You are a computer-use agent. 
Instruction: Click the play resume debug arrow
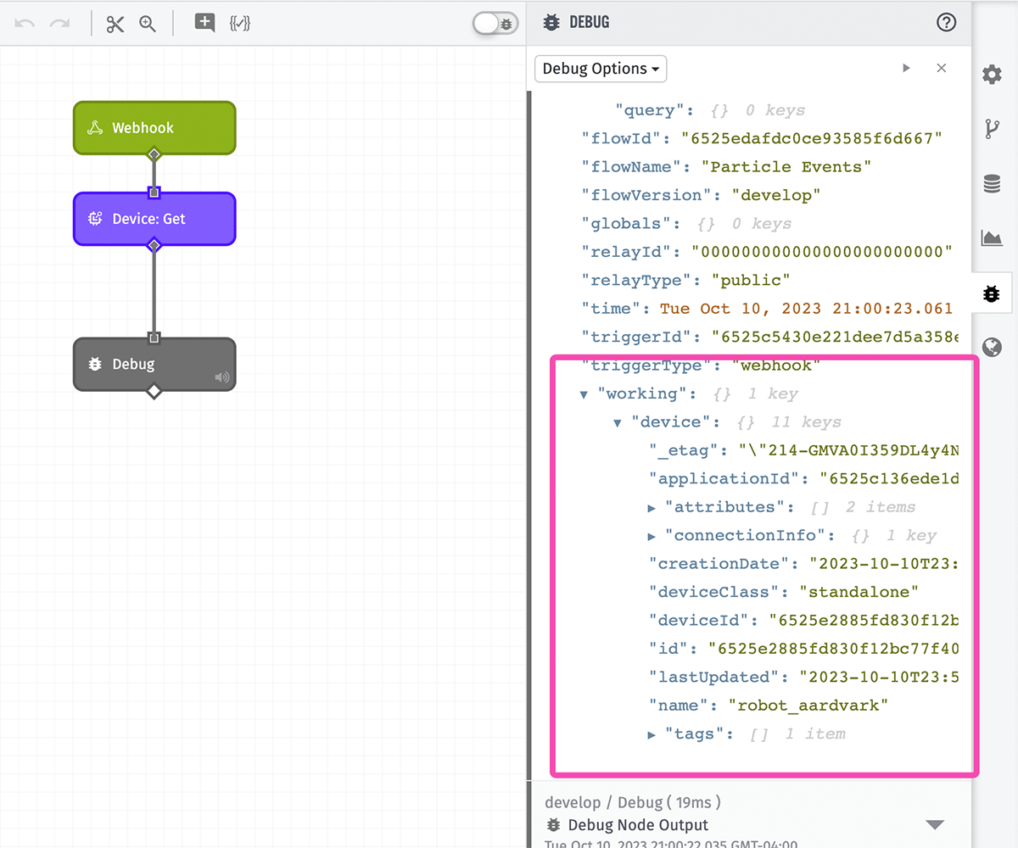[906, 69]
